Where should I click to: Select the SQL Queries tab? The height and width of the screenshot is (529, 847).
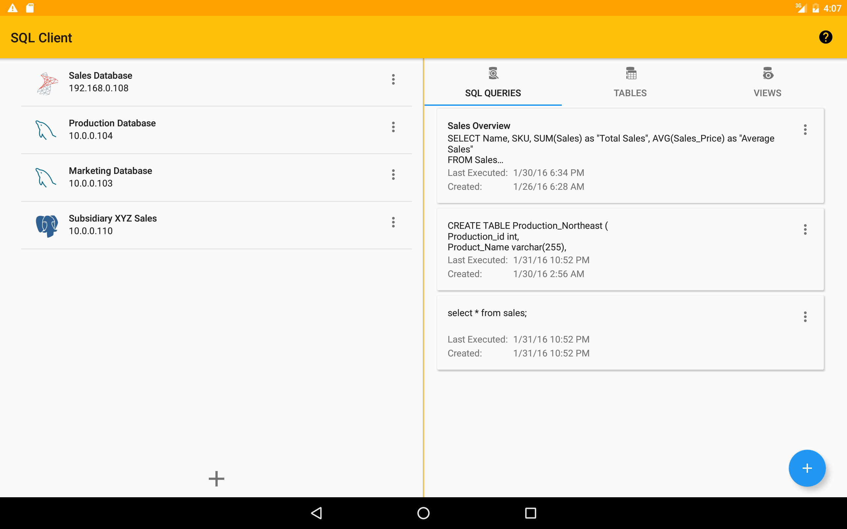pyautogui.click(x=493, y=83)
